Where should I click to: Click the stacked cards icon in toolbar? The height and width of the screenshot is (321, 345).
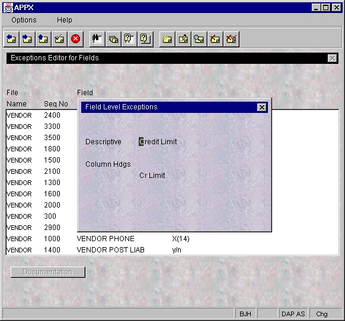point(113,39)
